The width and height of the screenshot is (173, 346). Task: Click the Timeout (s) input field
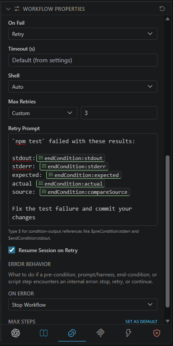[x=83, y=60]
